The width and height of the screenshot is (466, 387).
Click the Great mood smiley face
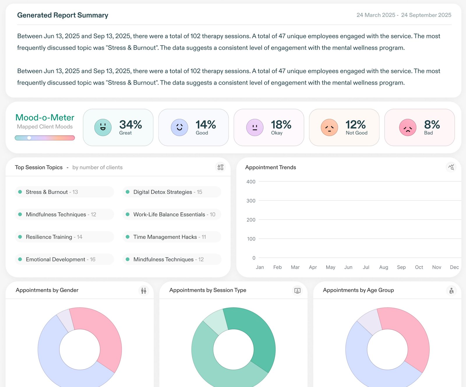pos(103,128)
